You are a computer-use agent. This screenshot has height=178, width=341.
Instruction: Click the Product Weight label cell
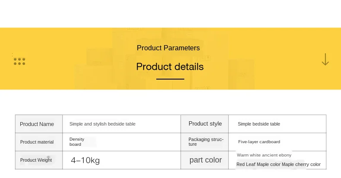(x=39, y=160)
